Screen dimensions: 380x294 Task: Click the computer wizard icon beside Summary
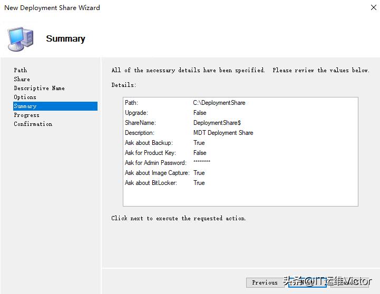[x=21, y=39]
